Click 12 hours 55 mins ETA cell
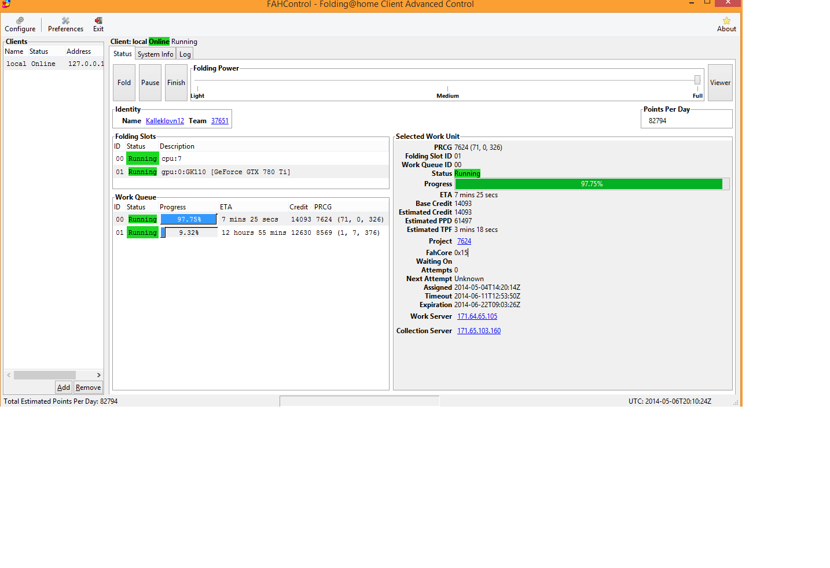The height and width of the screenshot is (568, 830). pos(254,233)
